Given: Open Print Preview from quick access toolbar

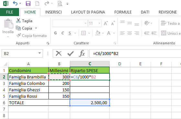Looking at the screenshot, I should (60, 4).
